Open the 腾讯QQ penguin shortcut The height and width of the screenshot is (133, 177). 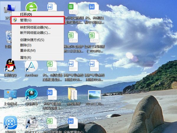(10, 65)
